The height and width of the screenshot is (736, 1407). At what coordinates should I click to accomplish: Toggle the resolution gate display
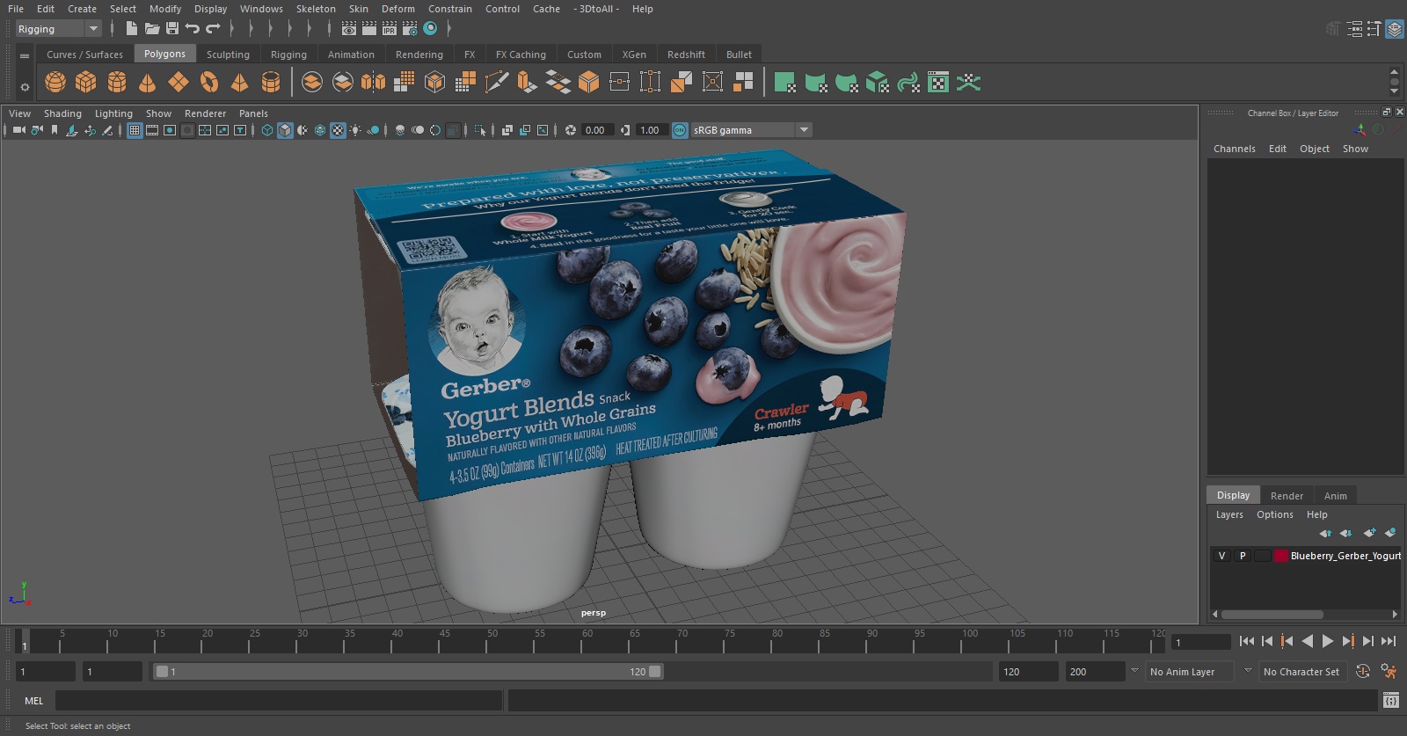pos(170,130)
